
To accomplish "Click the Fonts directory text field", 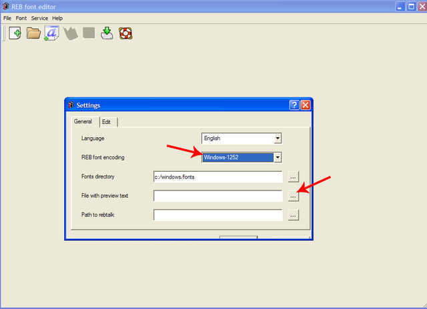I will (218, 177).
